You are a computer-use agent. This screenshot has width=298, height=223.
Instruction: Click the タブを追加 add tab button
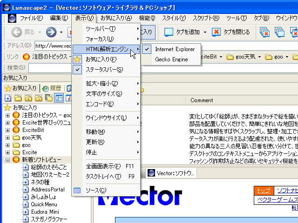182,32
